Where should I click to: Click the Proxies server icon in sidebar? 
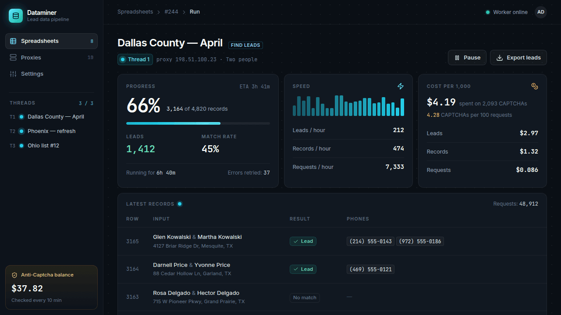pyautogui.click(x=13, y=58)
